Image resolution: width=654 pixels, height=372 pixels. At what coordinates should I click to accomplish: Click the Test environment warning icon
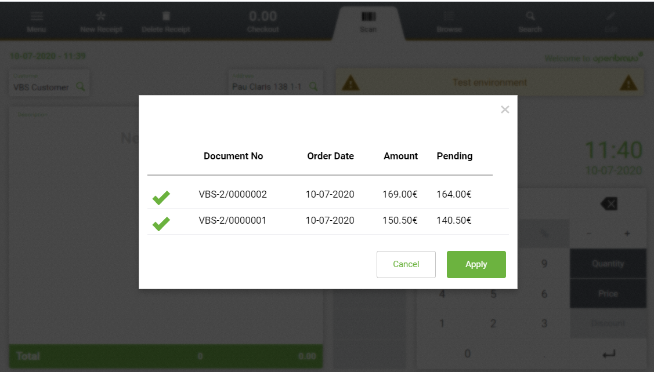(x=350, y=83)
